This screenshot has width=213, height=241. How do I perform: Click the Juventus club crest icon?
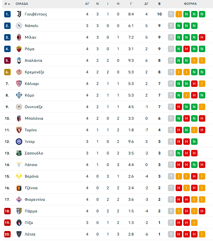(x=19, y=14)
